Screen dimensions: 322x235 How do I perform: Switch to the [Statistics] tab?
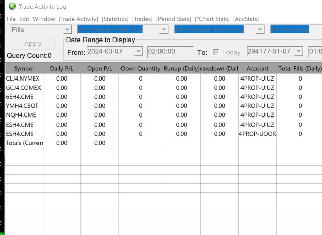point(115,19)
